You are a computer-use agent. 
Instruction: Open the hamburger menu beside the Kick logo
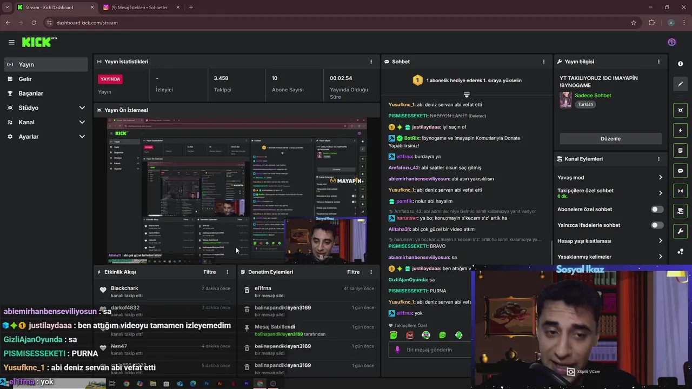11,42
